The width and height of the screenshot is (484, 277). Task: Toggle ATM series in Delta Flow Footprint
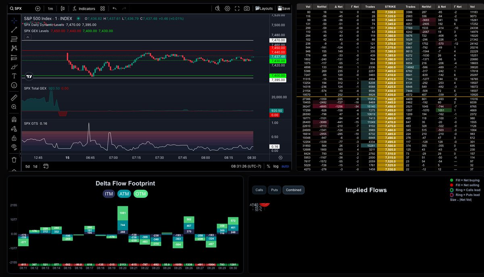click(x=124, y=194)
